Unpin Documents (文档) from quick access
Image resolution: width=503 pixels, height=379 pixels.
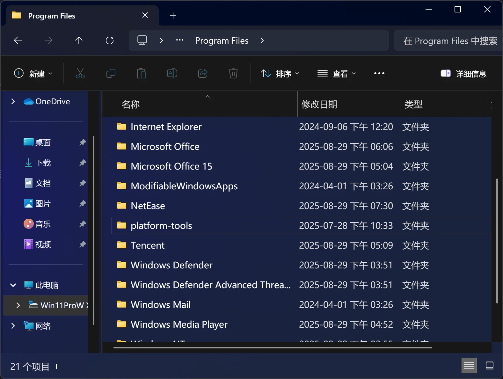83,183
